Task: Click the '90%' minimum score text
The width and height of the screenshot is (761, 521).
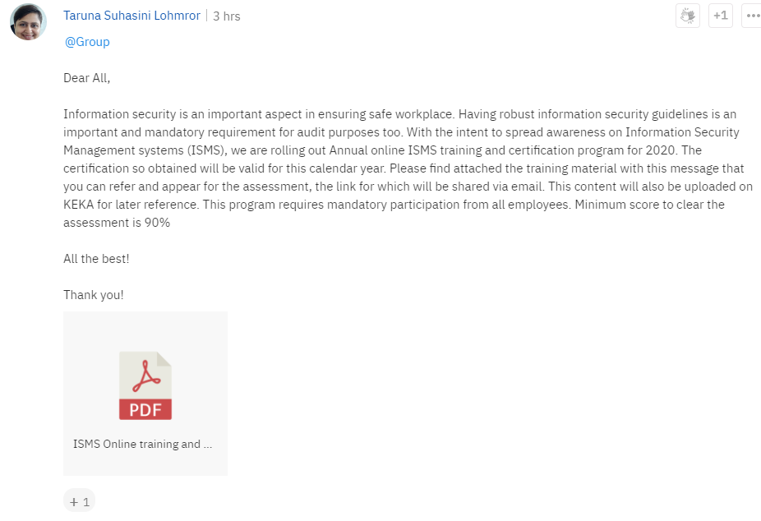Action: coord(157,223)
